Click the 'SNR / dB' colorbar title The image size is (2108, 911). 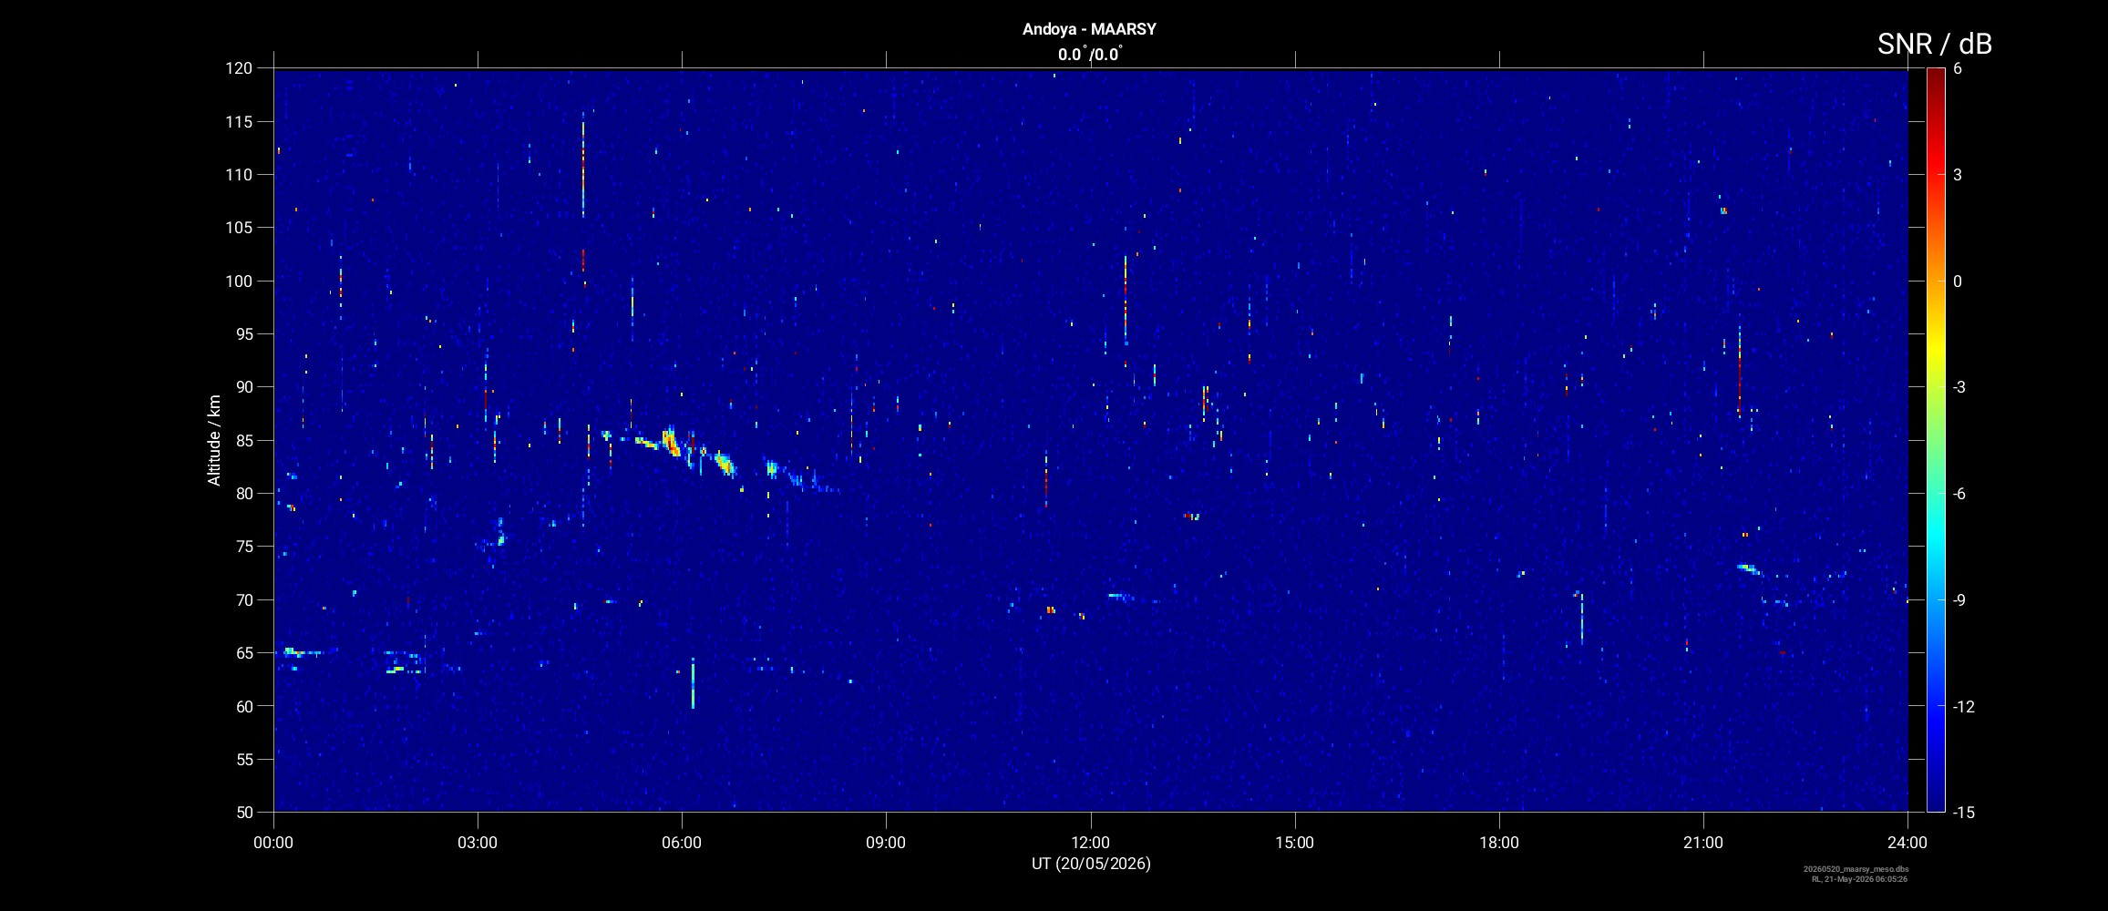[x=1934, y=44]
